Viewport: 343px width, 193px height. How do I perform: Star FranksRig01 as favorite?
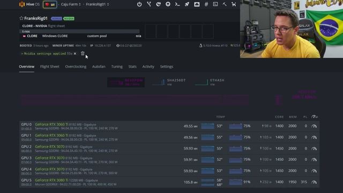(x=21, y=18)
